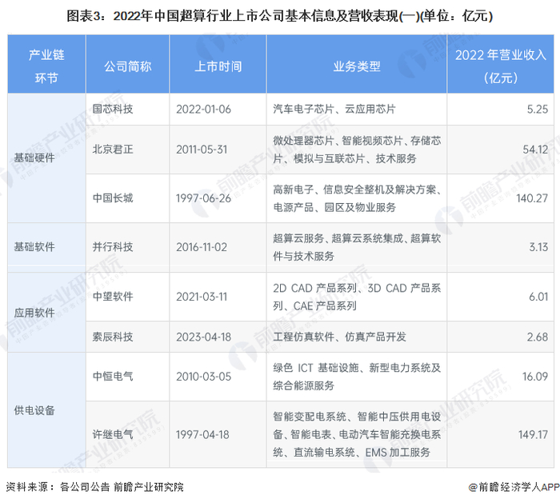The width and height of the screenshot is (560, 503).
Task: Click listing date '2023-04-18'
Action: 203,337
